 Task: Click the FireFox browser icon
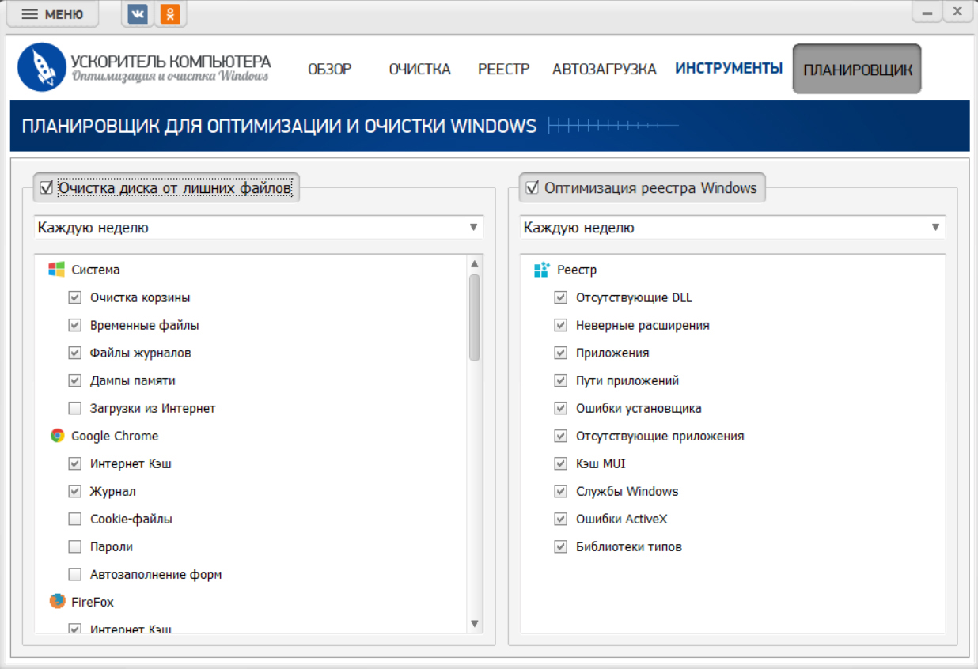57,602
